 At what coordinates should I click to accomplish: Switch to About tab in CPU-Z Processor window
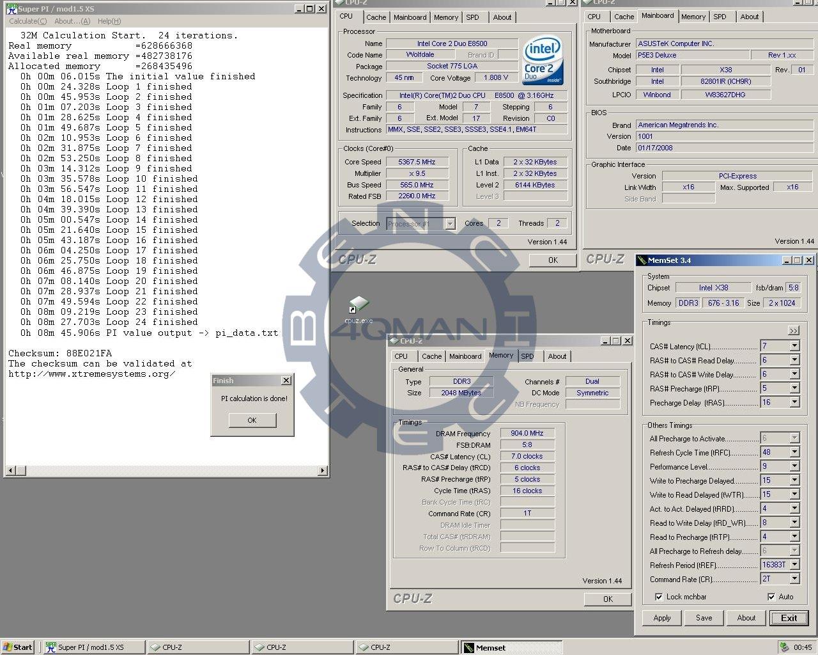(502, 17)
